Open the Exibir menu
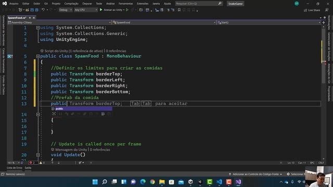The height and width of the screenshot is (187, 333). point(36,4)
